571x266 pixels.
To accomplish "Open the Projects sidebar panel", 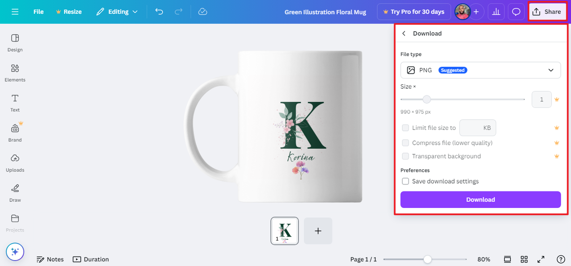I will tap(15, 223).
